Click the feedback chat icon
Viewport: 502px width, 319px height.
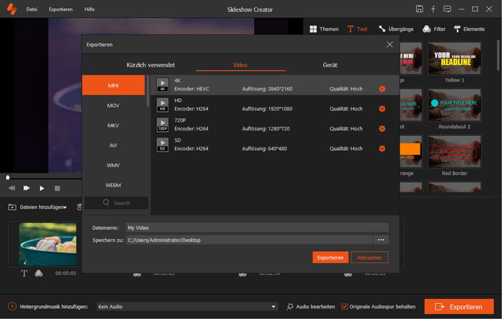click(x=447, y=9)
